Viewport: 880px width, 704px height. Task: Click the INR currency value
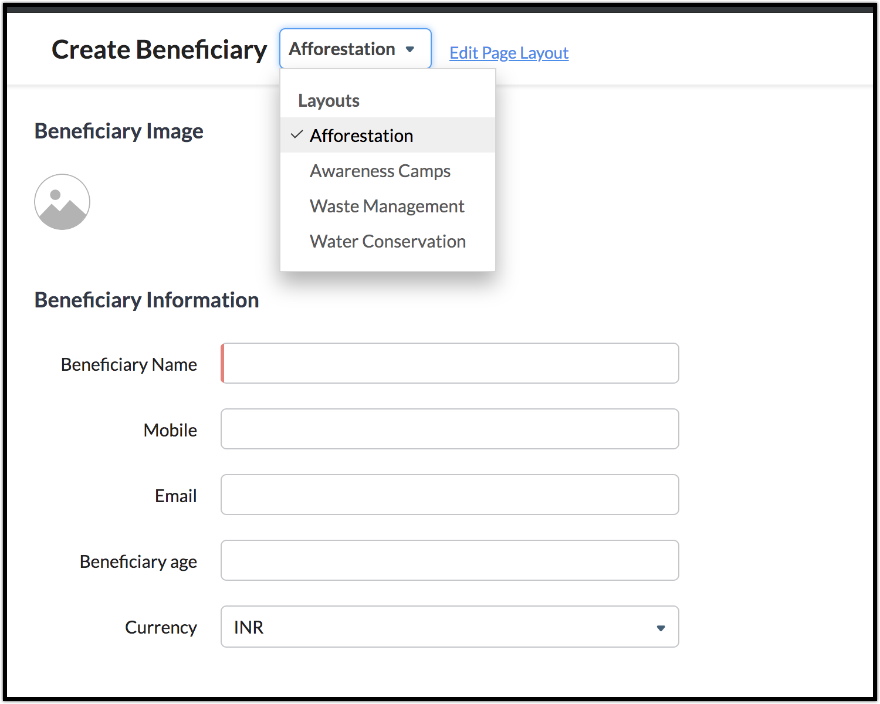coord(249,627)
